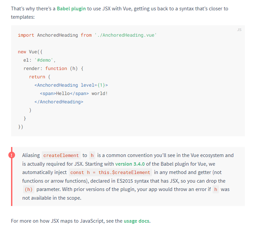This screenshot has width=258, height=233.
Task: Click the closing </AnchoredHeading> tag
Action: [58, 102]
